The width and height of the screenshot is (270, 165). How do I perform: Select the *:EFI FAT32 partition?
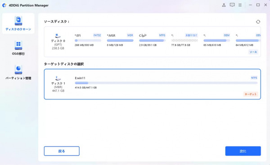(x=88, y=40)
